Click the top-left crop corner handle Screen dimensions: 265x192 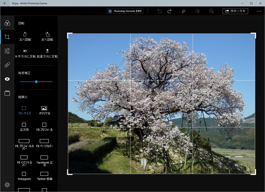[x=70, y=35]
